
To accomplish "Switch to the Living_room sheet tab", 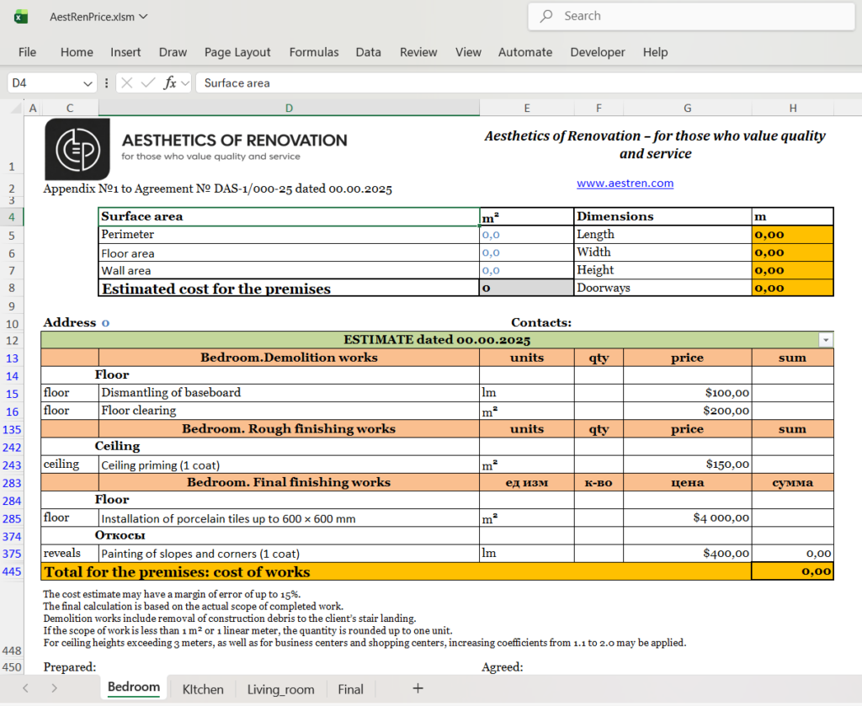I will pos(281,689).
